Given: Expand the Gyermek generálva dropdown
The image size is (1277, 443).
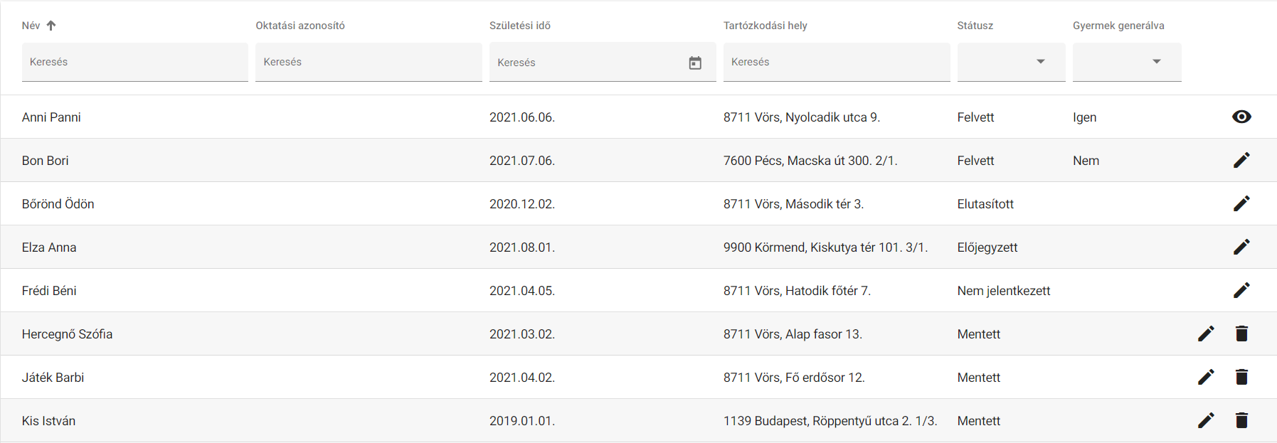Looking at the screenshot, I should click(1127, 62).
